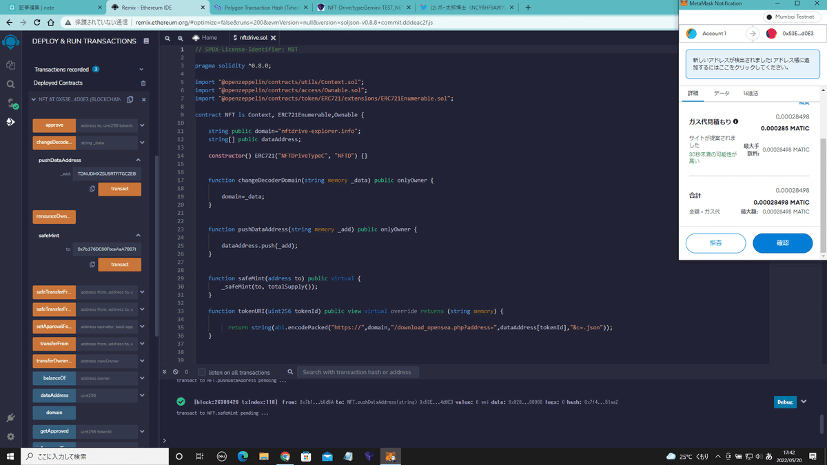827x465 pixels.
Task: Select the nftdrive.sol editor tab
Action: click(x=253, y=38)
